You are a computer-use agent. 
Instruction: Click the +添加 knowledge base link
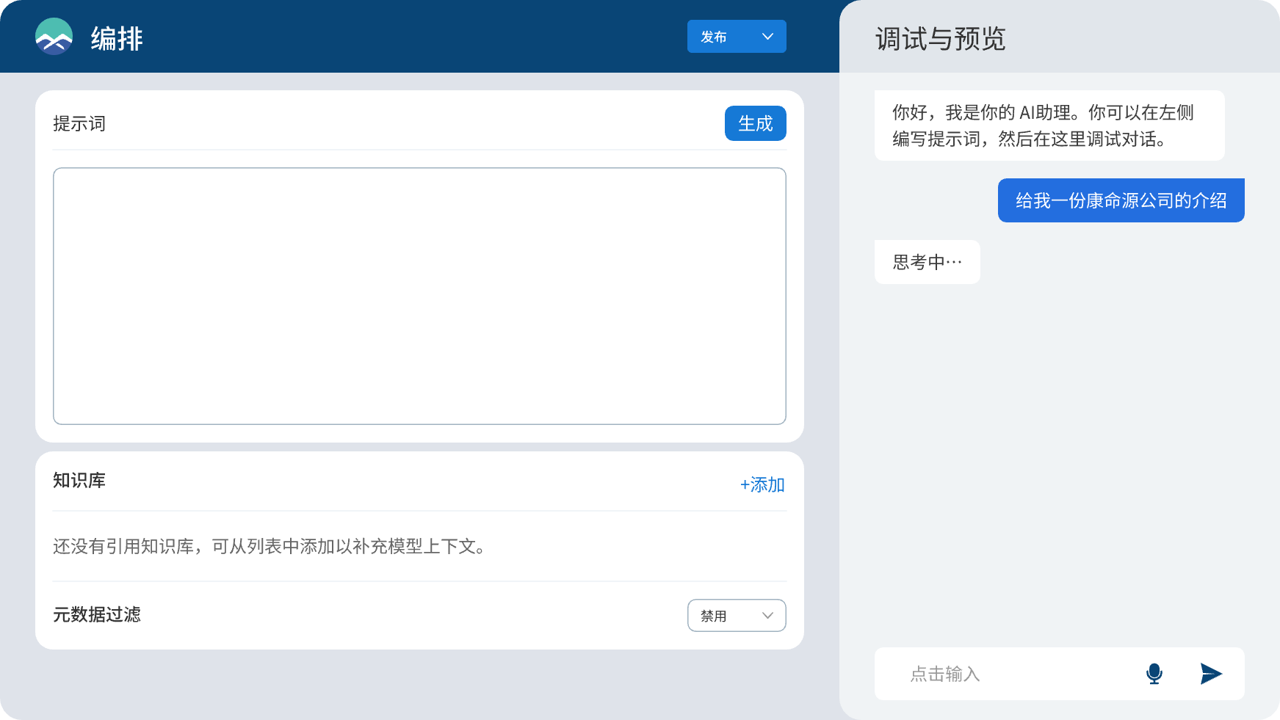click(762, 484)
